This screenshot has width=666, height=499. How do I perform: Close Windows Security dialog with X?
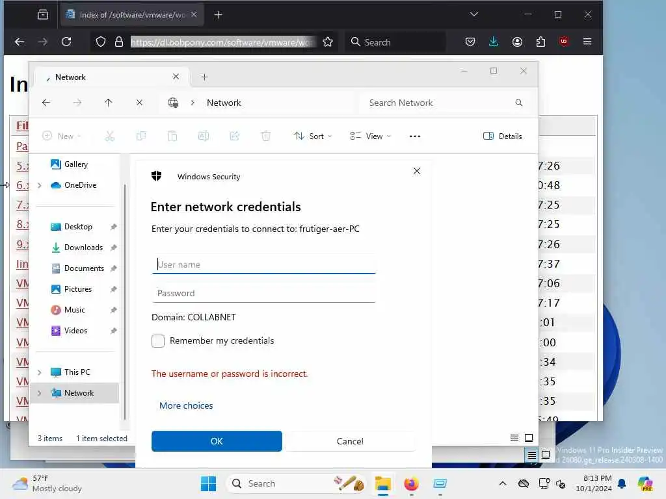(417, 171)
